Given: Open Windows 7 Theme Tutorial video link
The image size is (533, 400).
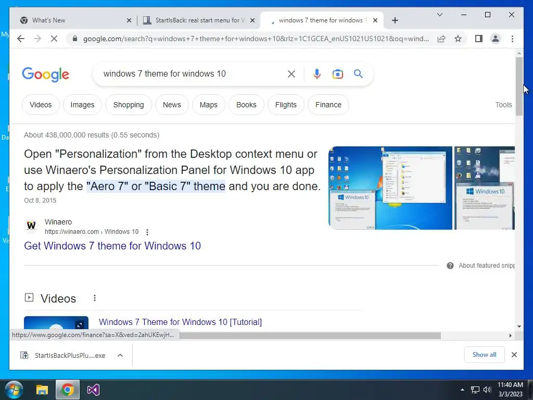Looking at the screenshot, I should pos(180,322).
